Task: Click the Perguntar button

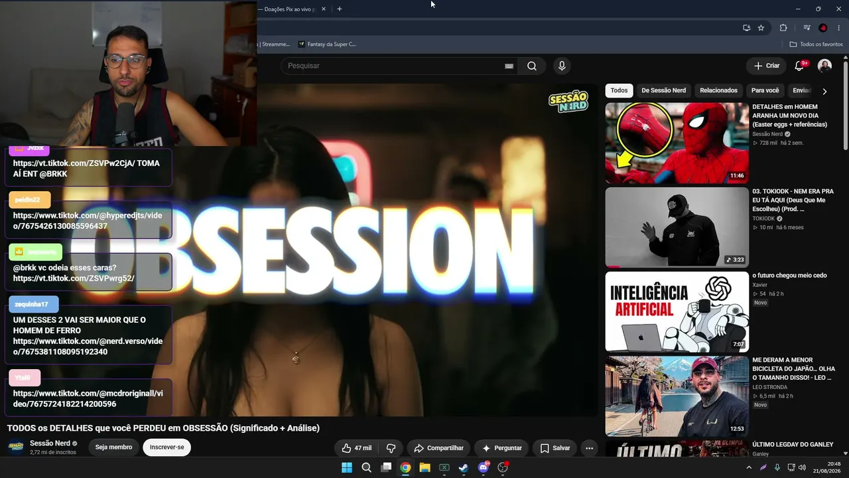Action: pyautogui.click(x=501, y=448)
